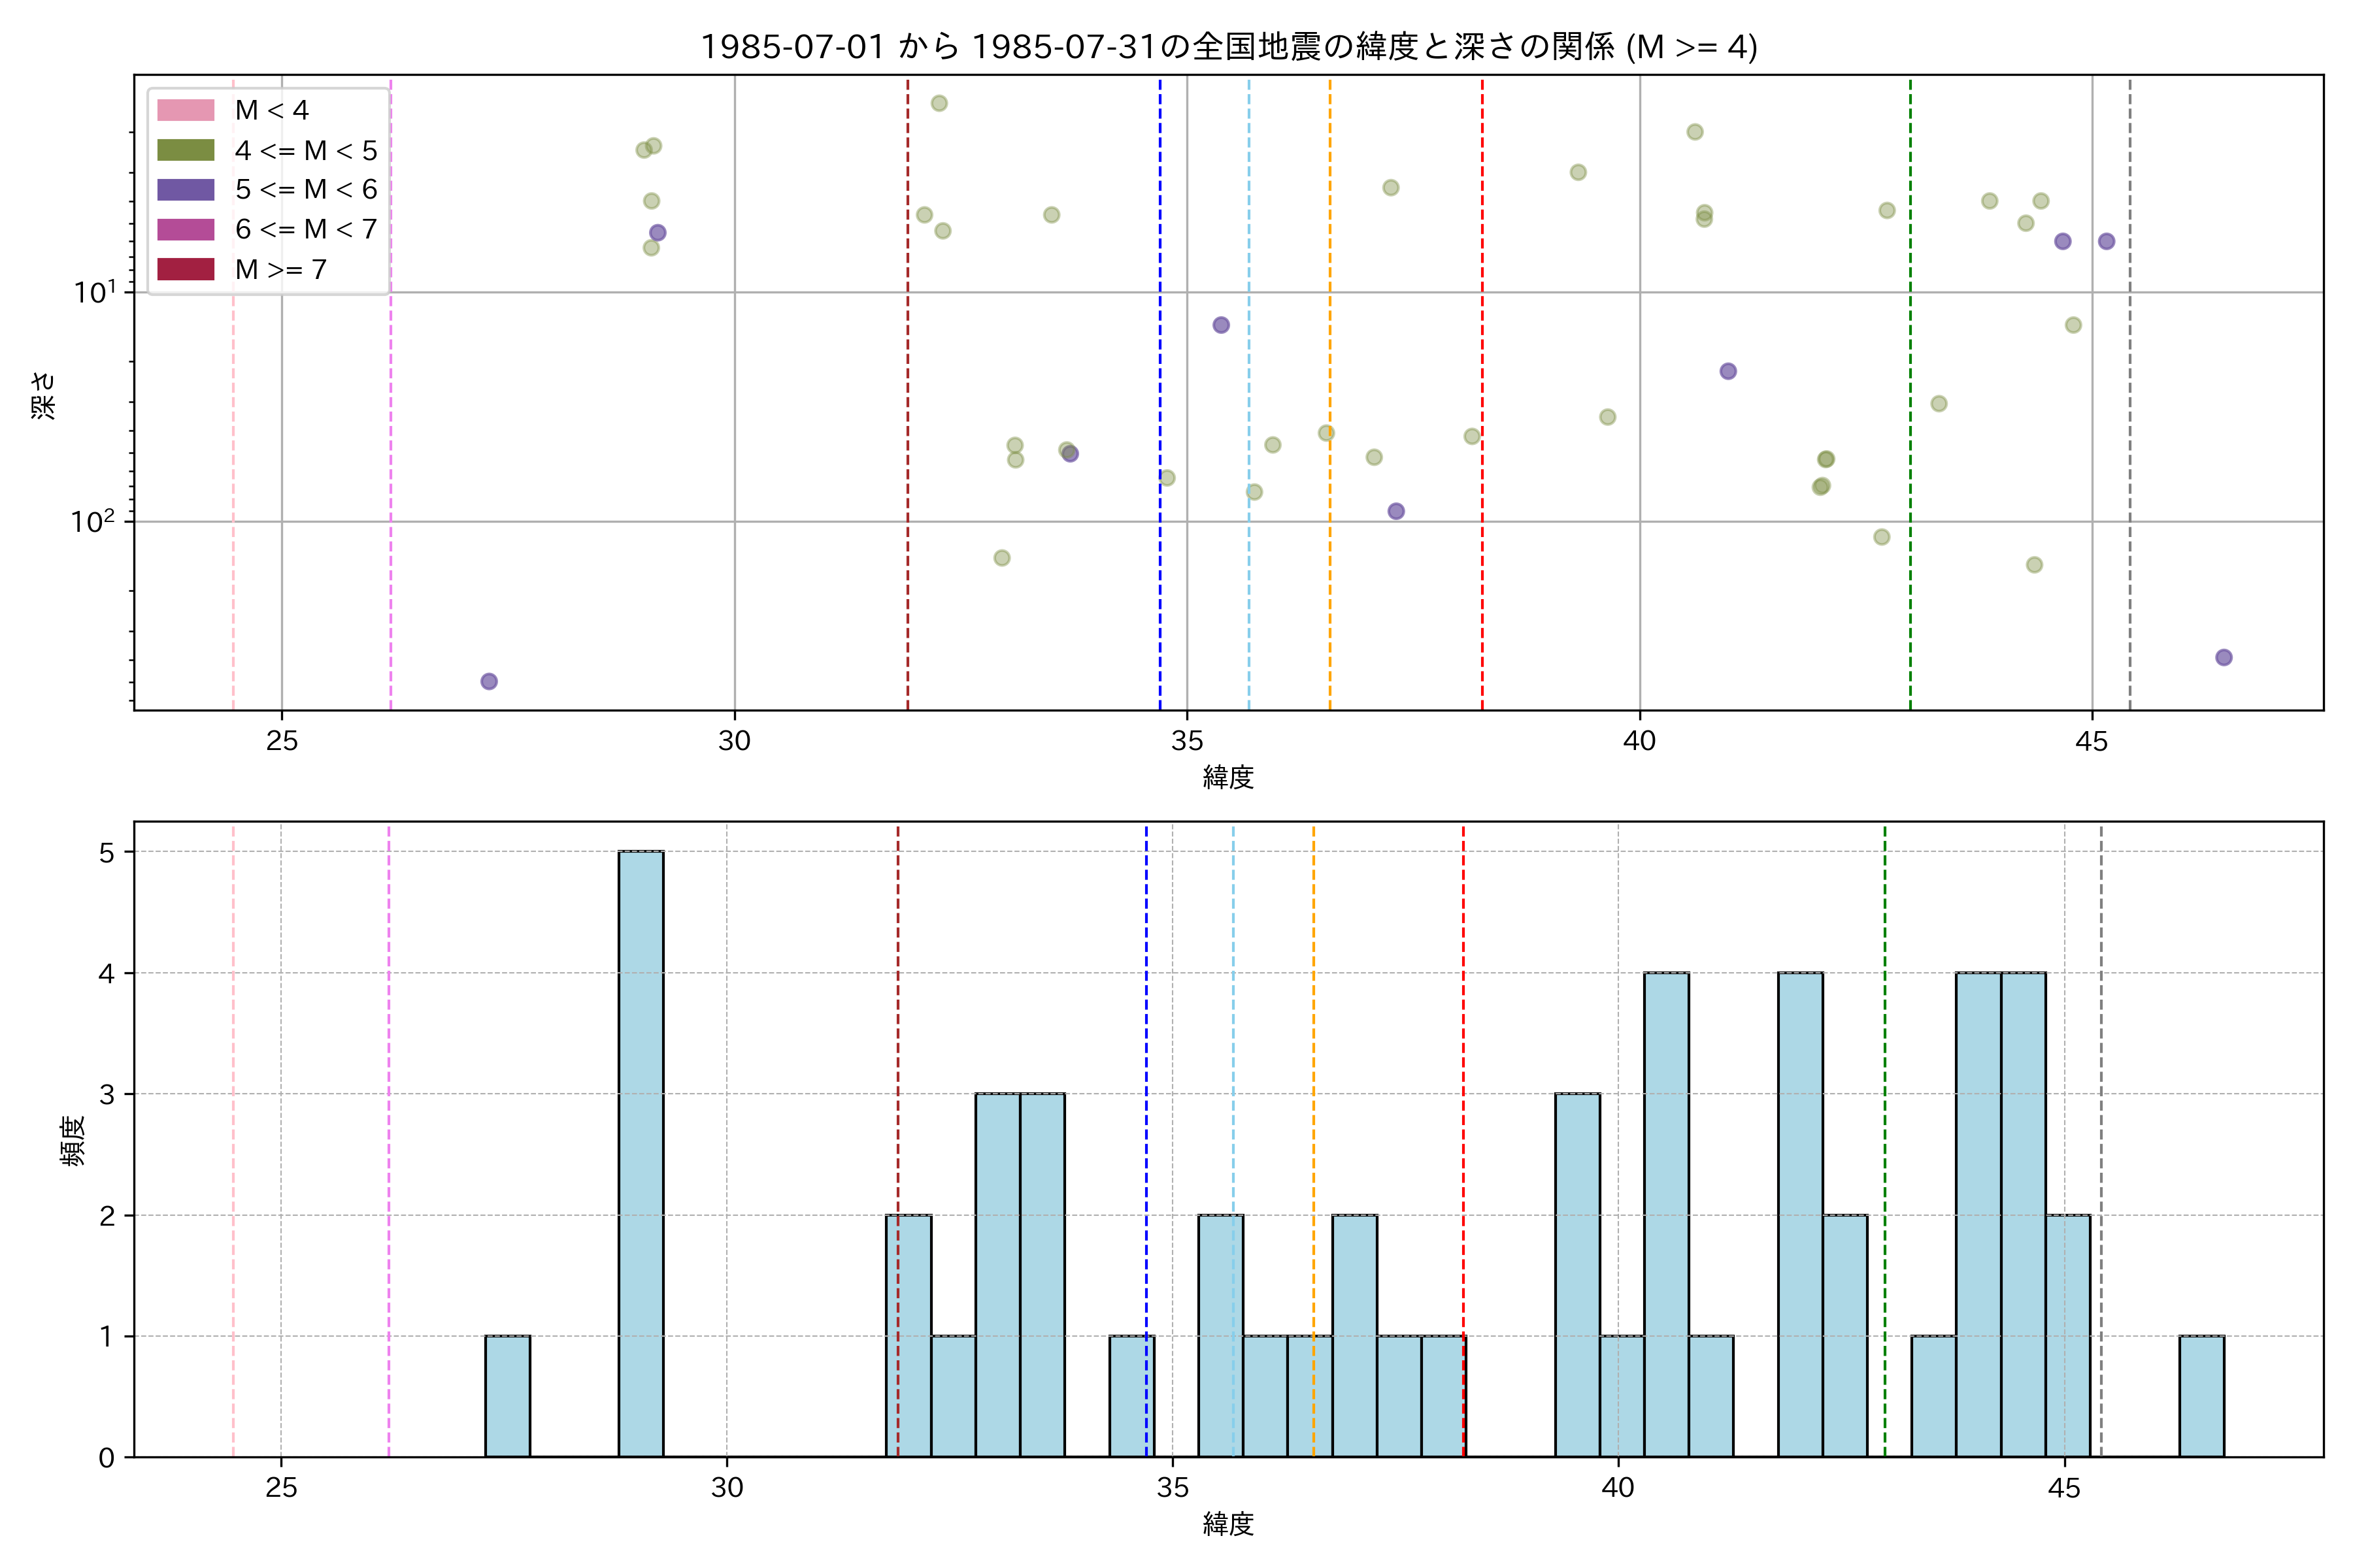Screen dimensions: 2353x1568
Task: Click the 緯度 label under the histogram
Action: (1227, 1523)
